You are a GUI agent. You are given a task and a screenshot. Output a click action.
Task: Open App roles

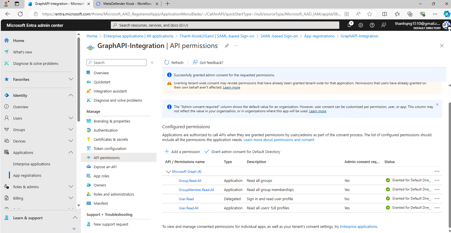coord(101,176)
